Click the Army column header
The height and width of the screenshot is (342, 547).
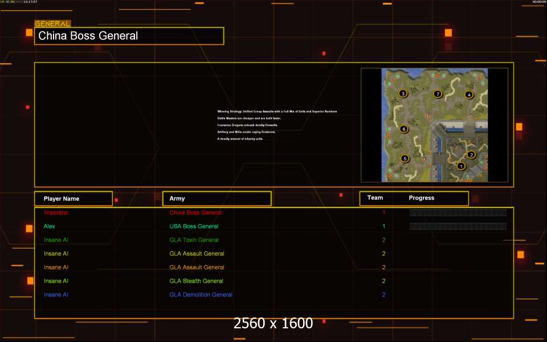pos(177,198)
